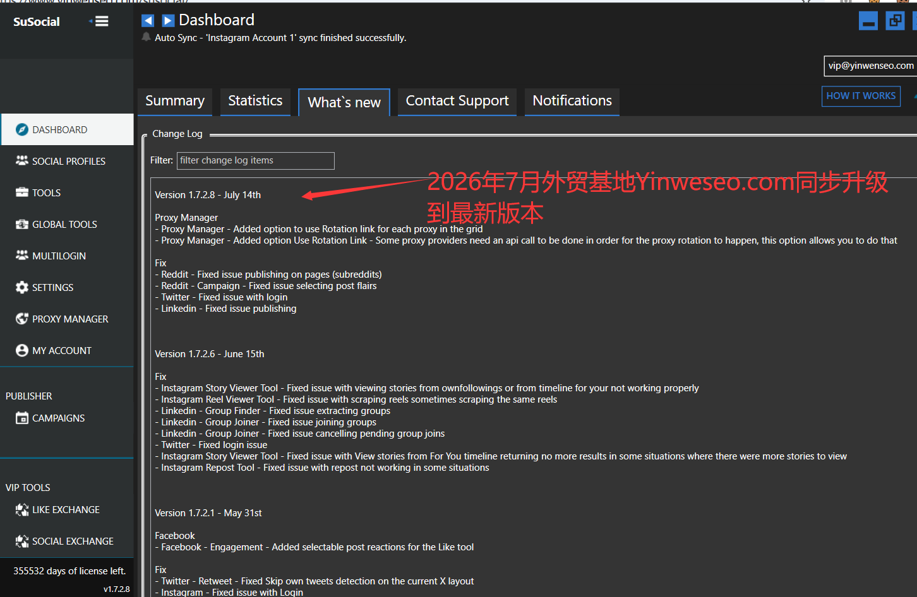Screen dimensions: 917x597
Task: Click the Dashboard page title
Action: click(217, 20)
